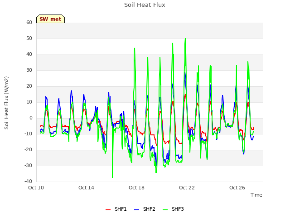This screenshot has height=218, width=290.
Task: Click the Oct 14 x-axis label
Action: (86, 188)
